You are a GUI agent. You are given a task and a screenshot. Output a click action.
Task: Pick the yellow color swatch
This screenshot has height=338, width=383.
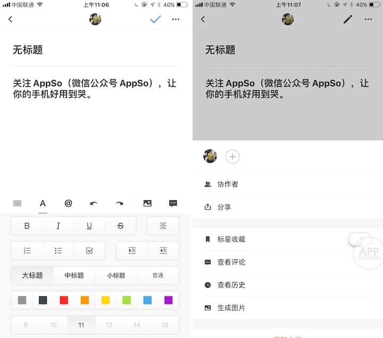pyautogui.click(x=105, y=300)
